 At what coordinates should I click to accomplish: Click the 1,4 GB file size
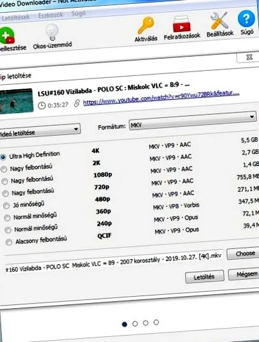[251, 164]
